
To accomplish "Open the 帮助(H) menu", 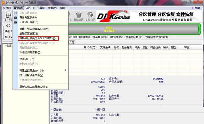I will (64, 8).
